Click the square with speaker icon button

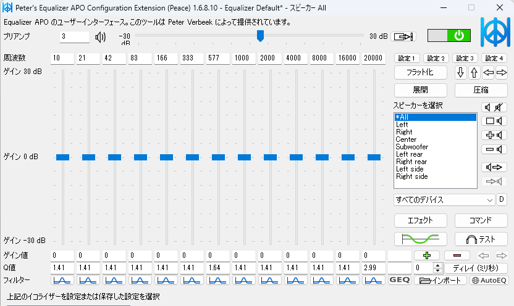[x=494, y=121]
